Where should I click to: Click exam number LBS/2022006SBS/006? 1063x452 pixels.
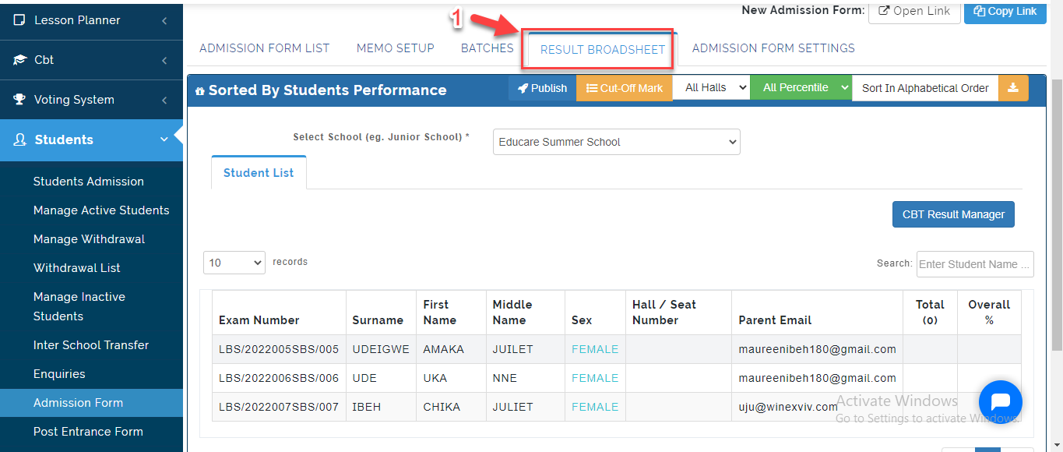(279, 378)
